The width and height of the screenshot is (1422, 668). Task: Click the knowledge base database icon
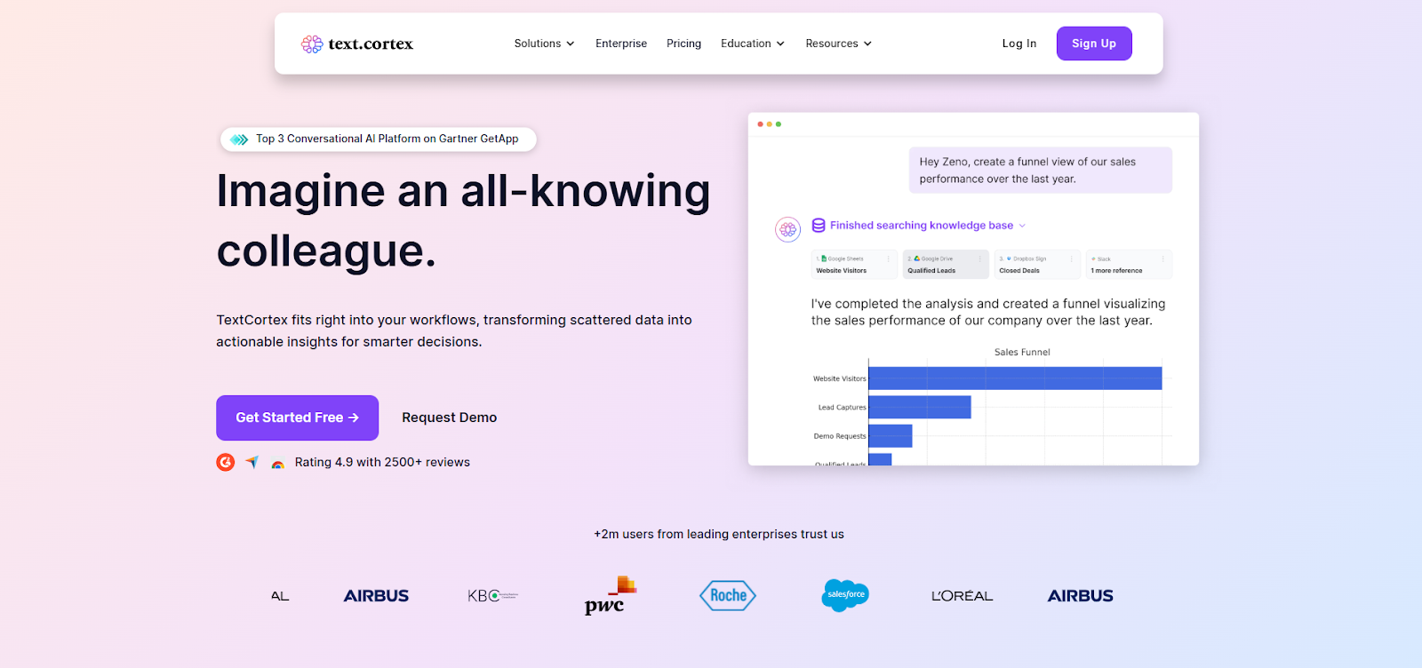click(819, 226)
